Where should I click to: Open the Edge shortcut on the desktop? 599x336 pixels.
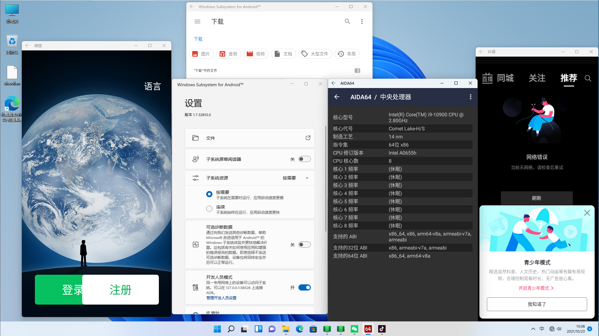[x=12, y=108]
